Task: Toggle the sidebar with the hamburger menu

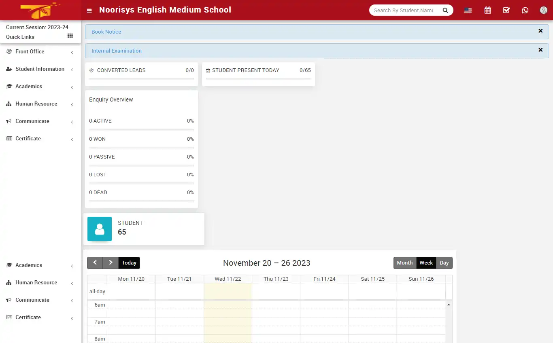Action: pos(89,11)
